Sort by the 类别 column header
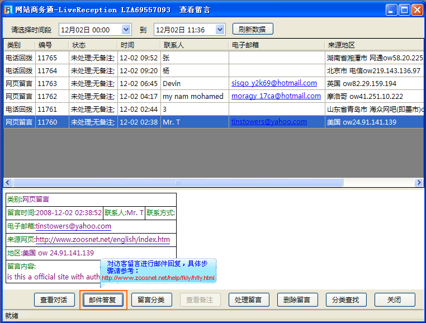Viewport: 426px width, 323px height. tap(18, 45)
